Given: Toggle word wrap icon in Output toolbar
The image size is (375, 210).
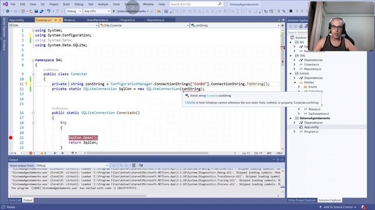Looking at the screenshot, I should 141,165.
